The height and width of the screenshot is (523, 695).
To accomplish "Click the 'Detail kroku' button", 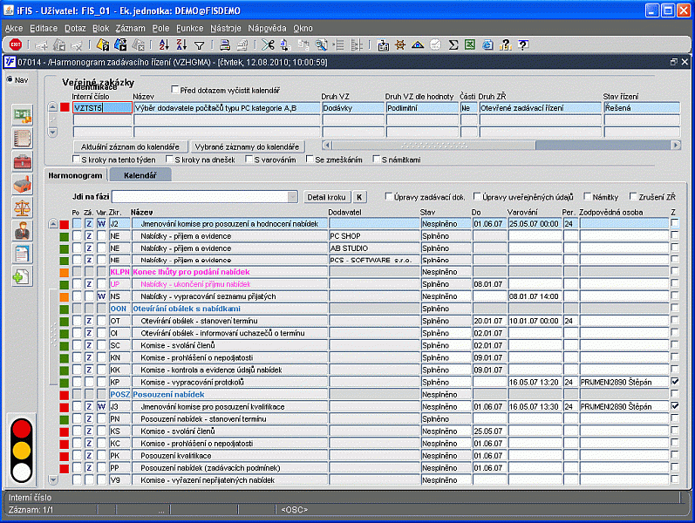I will pyautogui.click(x=328, y=197).
